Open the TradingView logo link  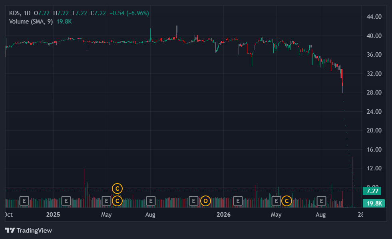point(28,230)
